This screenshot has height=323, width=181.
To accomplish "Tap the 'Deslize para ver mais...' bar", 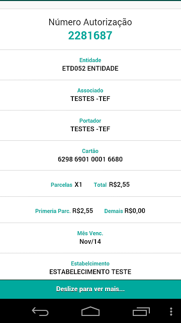I will pyautogui.click(x=90, y=289).
